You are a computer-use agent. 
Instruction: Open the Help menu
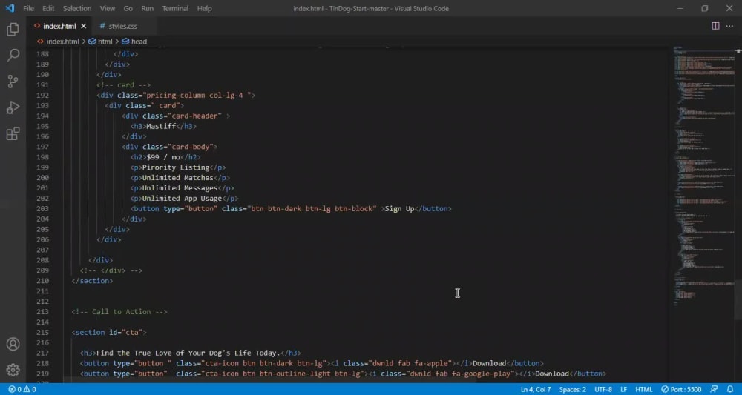coord(205,8)
